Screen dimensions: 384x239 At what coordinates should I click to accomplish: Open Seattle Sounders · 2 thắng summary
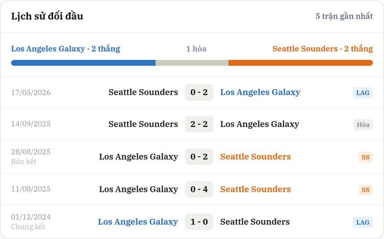pyautogui.click(x=323, y=48)
